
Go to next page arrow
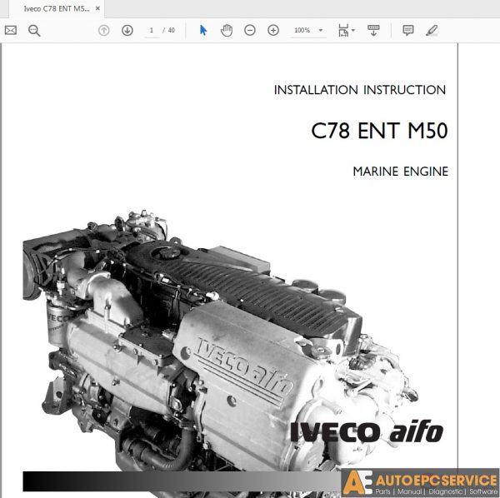127,30
